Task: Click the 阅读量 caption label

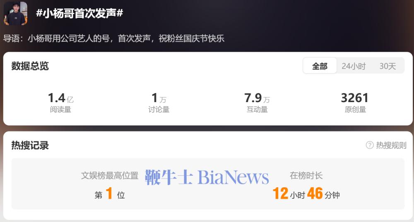Action: (60, 110)
